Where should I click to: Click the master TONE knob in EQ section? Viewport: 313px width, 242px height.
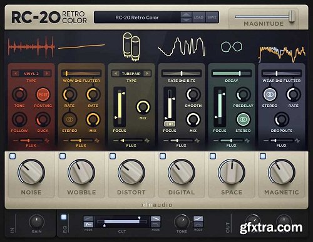click(x=182, y=221)
